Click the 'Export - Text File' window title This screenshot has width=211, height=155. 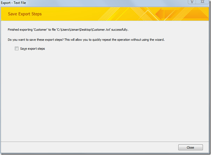13,3
